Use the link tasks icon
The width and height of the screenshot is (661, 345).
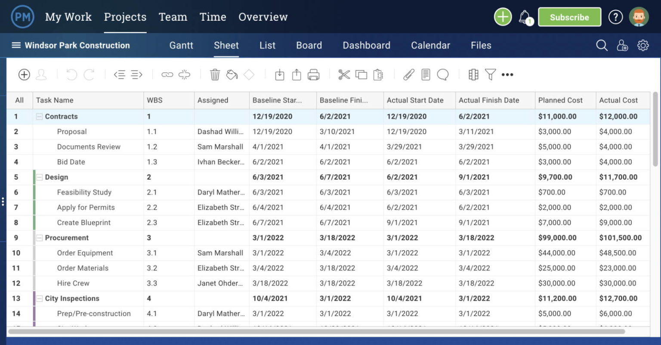(167, 74)
